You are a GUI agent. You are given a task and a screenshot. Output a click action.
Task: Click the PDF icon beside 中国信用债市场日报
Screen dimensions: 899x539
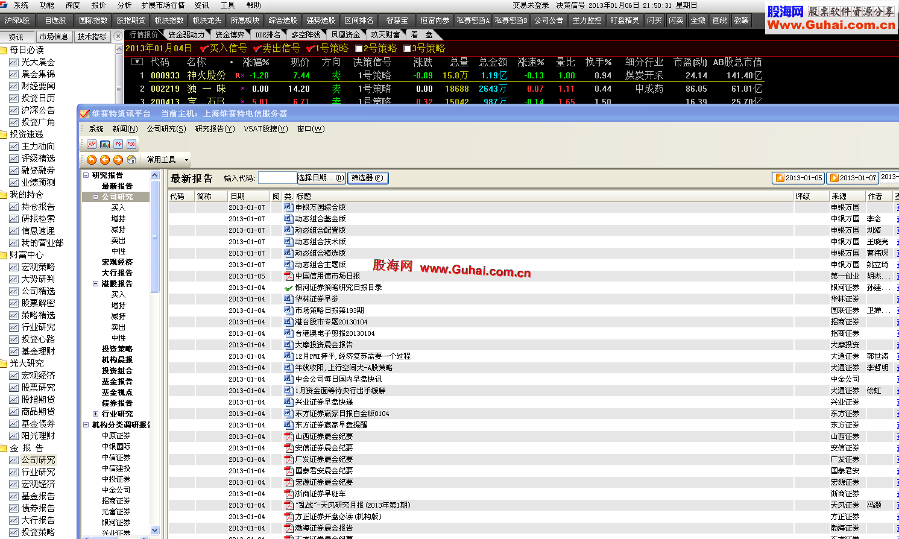pos(289,276)
